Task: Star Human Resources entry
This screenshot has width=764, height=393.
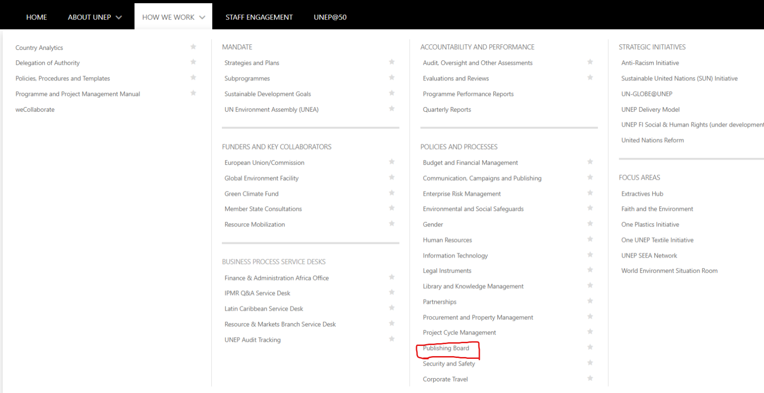Action: click(x=590, y=239)
